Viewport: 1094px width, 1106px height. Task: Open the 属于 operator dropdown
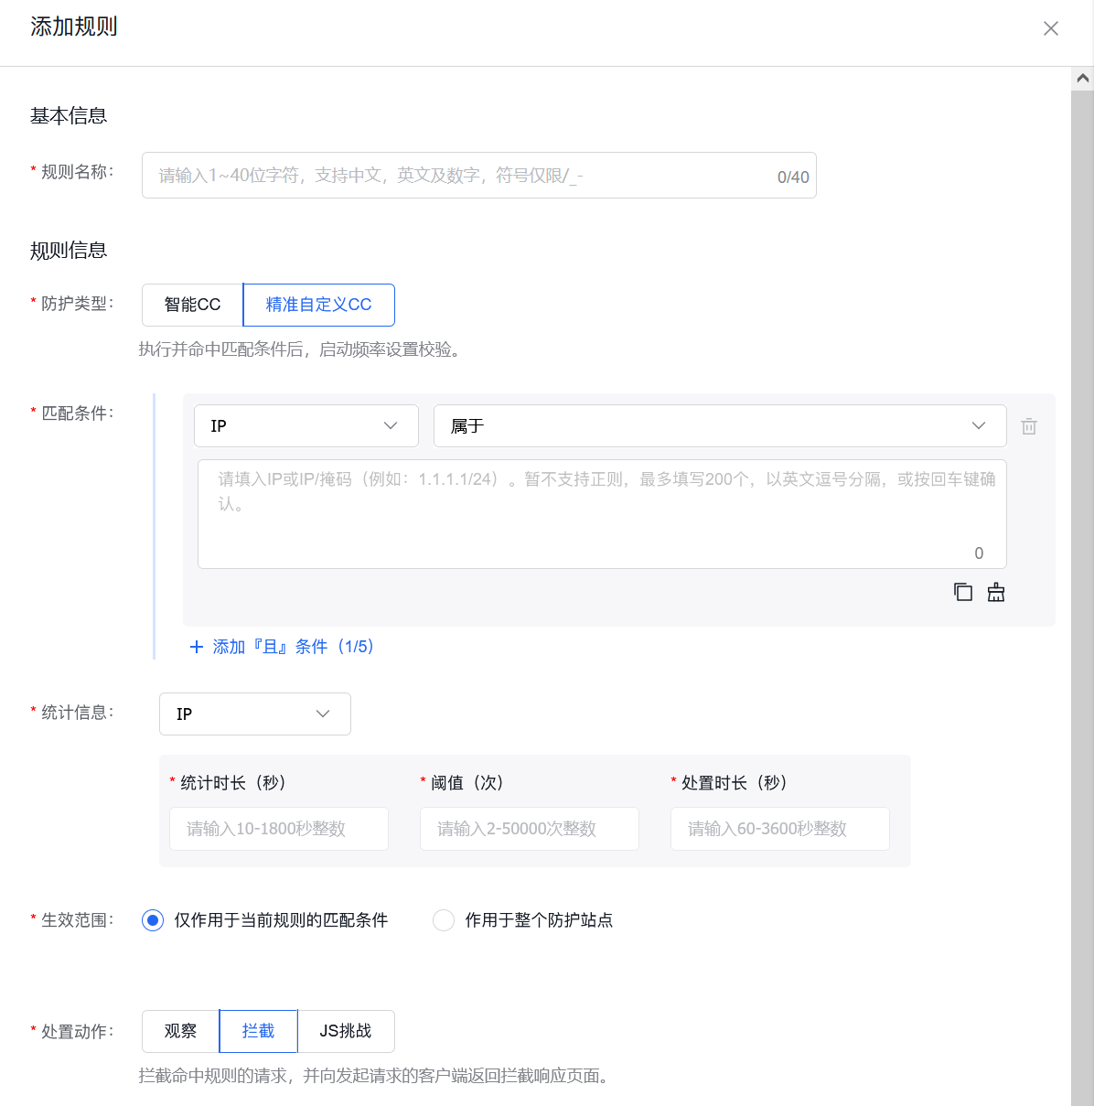point(720,425)
